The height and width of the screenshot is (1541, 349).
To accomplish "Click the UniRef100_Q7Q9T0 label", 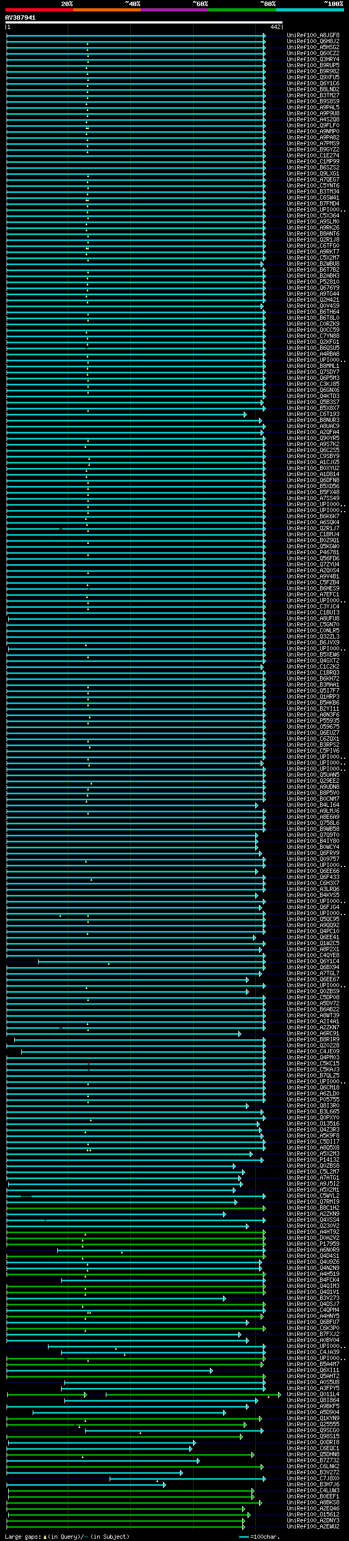I will point(313,835).
